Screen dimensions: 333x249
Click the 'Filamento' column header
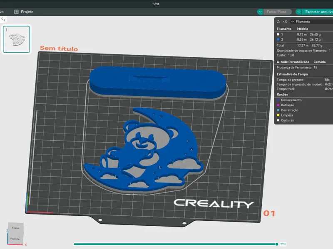[284, 29]
